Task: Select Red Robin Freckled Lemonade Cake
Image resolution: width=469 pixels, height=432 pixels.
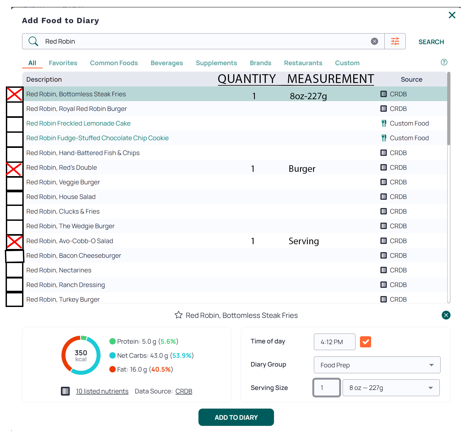Action: point(235,123)
